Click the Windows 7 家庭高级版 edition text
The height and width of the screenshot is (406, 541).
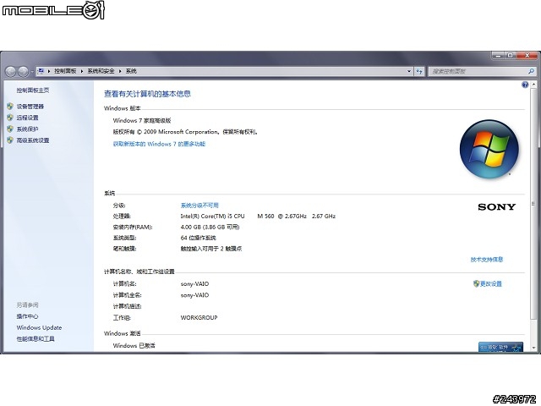click(142, 120)
